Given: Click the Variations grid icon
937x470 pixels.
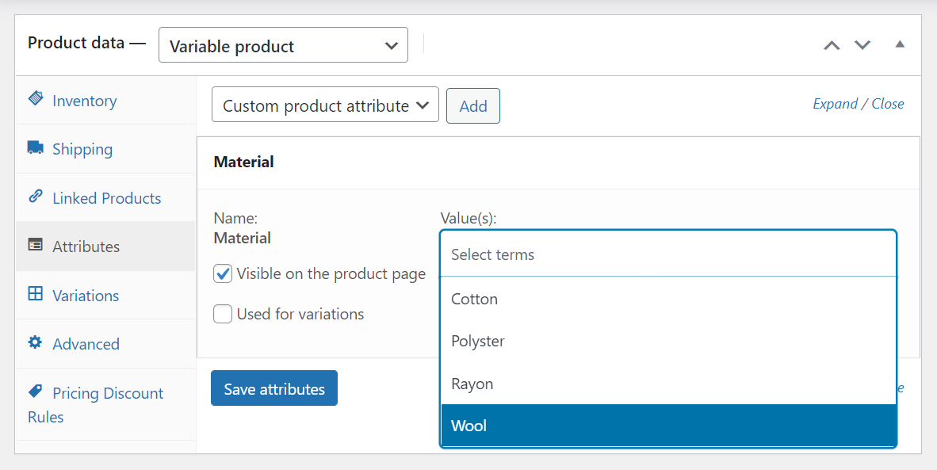Looking at the screenshot, I should pyautogui.click(x=36, y=294).
